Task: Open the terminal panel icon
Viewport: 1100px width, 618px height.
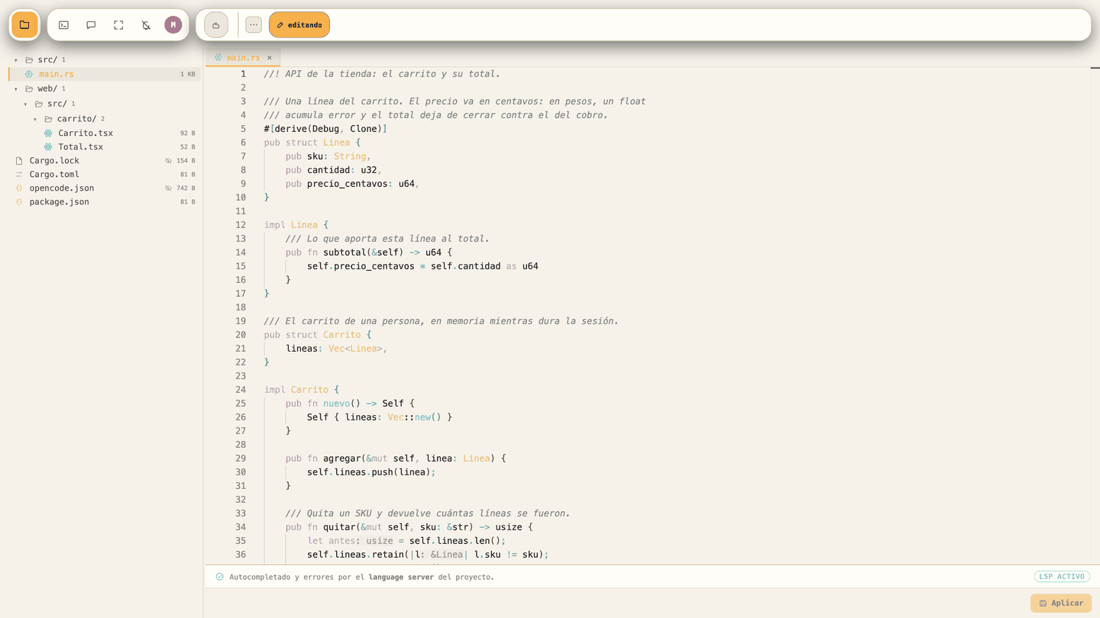Action: tap(63, 25)
